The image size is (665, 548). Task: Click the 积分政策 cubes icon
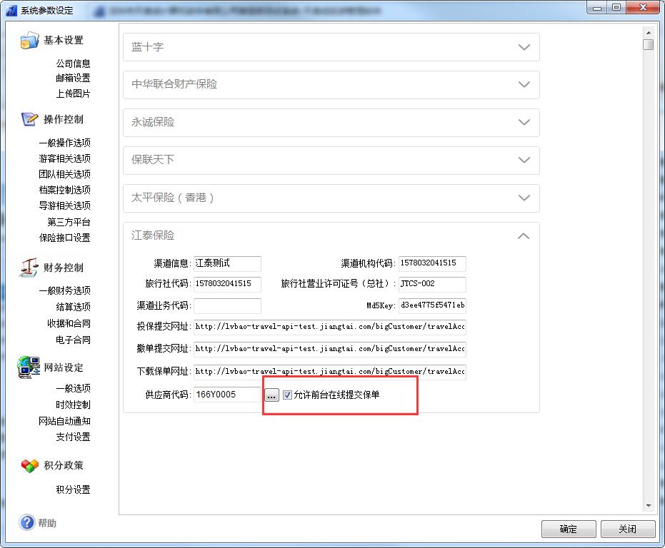[x=29, y=465]
